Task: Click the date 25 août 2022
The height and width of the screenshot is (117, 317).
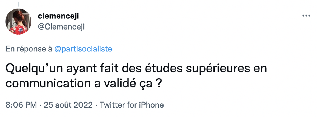Action: coord(68,105)
